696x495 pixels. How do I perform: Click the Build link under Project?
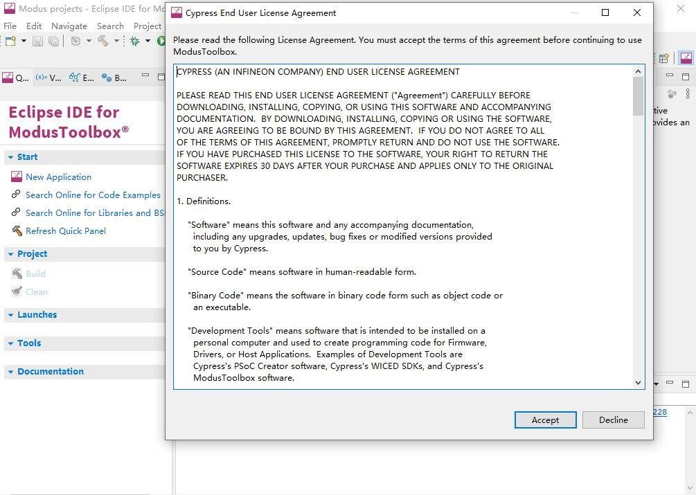click(x=35, y=274)
